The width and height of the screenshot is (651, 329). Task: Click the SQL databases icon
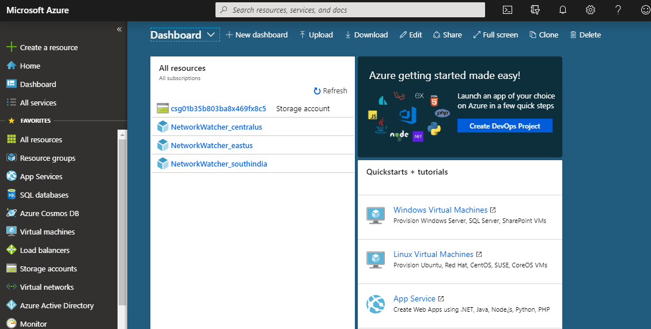pos(11,194)
